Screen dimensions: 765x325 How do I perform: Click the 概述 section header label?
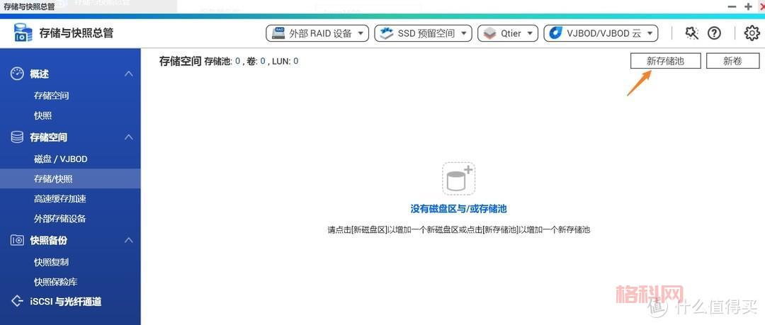[x=39, y=74]
